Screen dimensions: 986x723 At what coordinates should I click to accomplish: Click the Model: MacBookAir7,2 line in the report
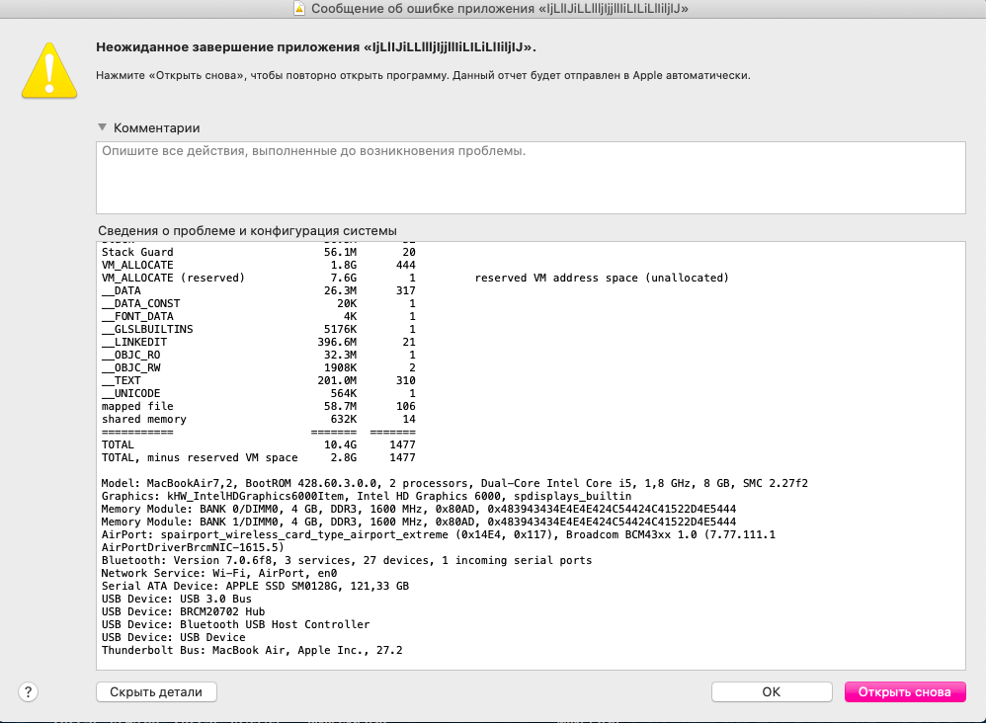[454, 483]
